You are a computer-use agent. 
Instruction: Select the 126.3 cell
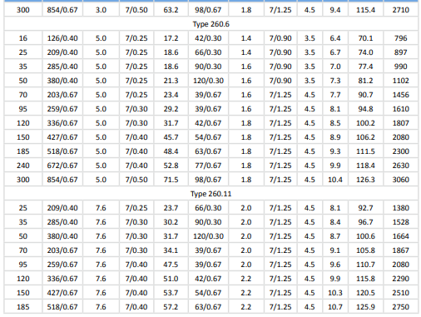365,180
